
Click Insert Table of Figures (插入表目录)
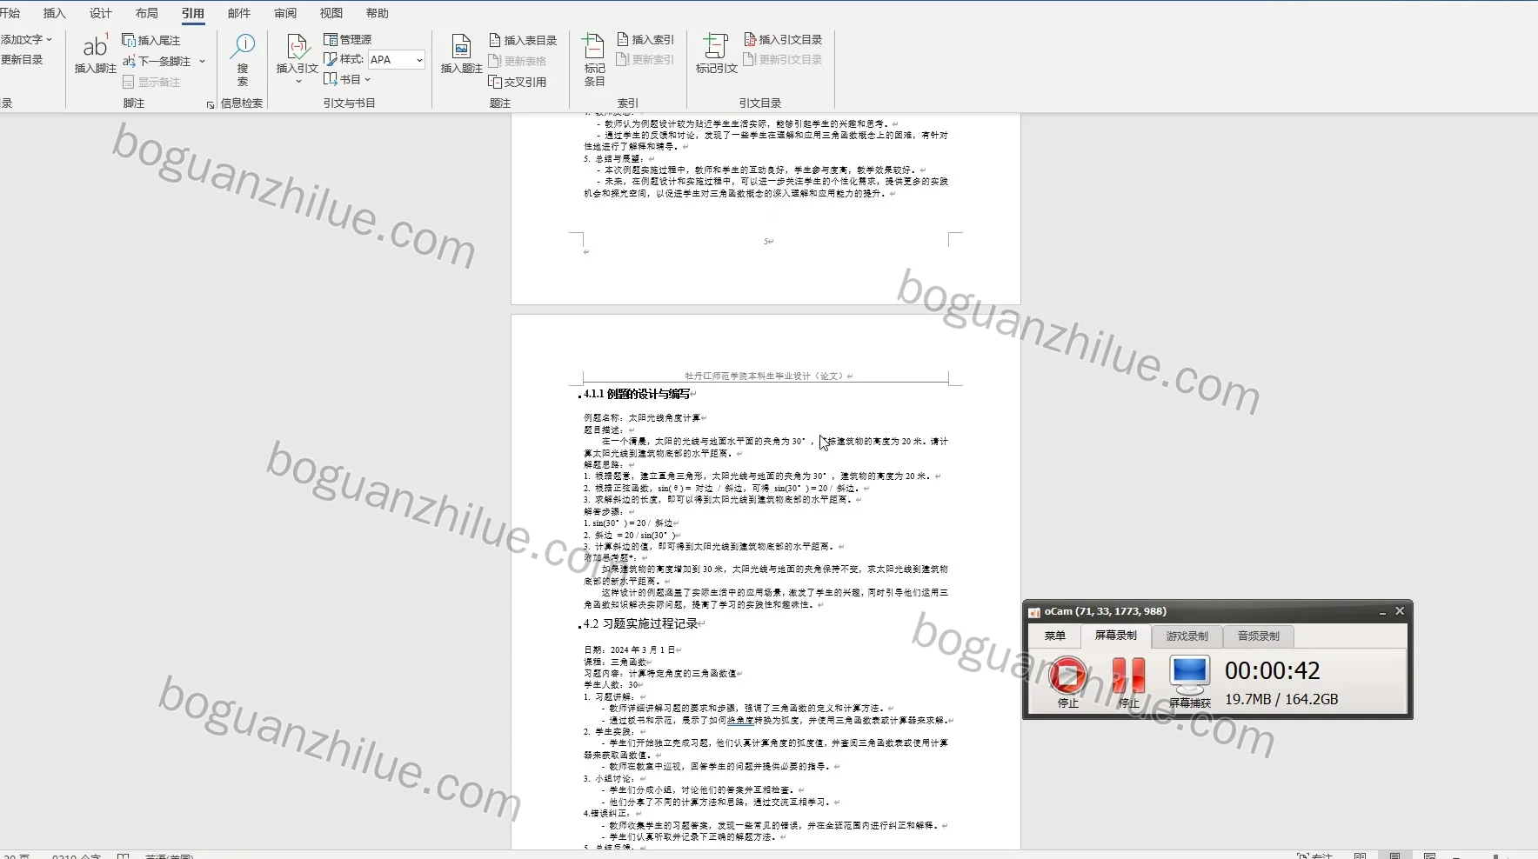tap(523, 40)
